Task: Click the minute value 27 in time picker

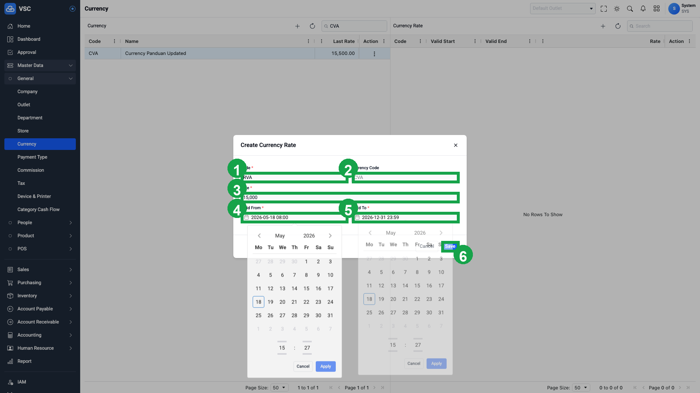Action: [307, 348]
